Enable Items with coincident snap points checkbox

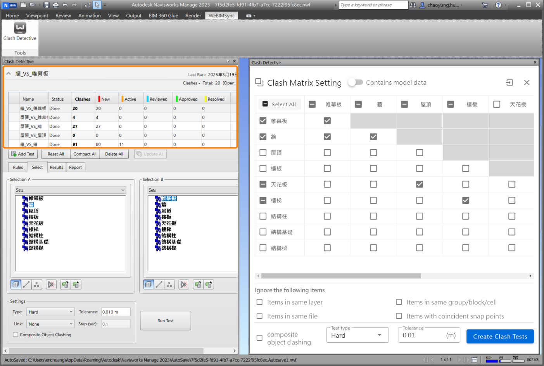click(399, 316)
